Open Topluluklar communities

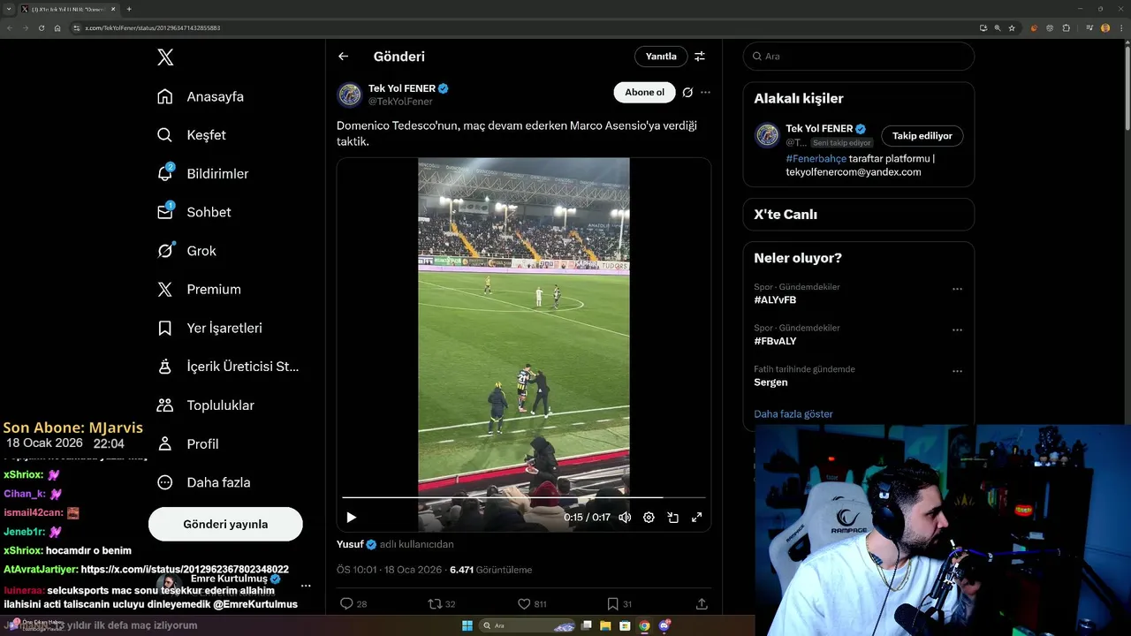pyautogui.click(x=205, y=405)
